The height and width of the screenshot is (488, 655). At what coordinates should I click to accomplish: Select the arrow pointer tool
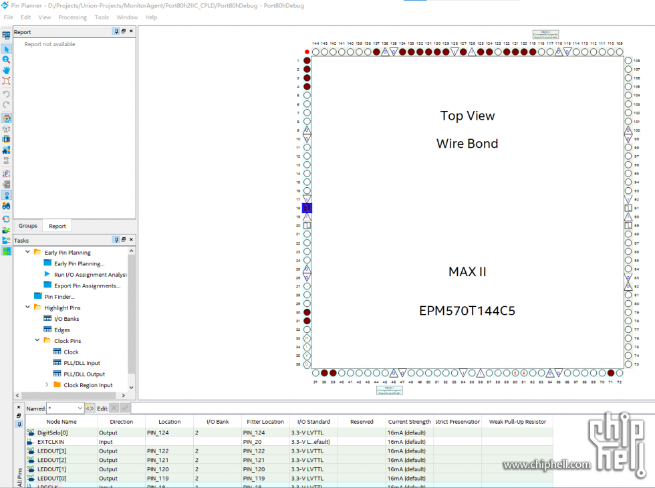point(6,49)
